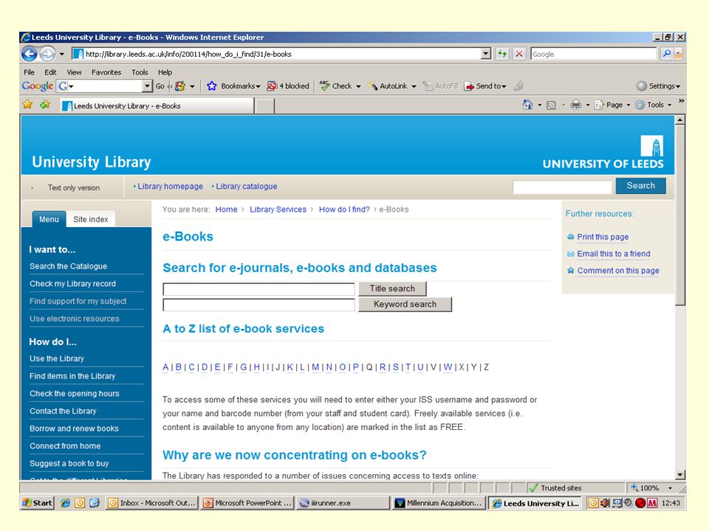Switch to Microsoft PowerPoint taskbar button
Viewport: 709px width, 531px height.
click(x=248, y=503)
